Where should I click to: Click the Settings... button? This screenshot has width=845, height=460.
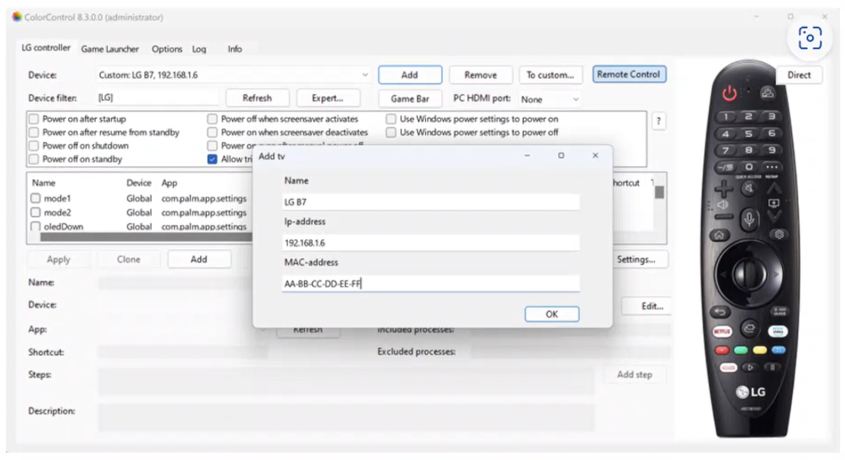point(636,259)
